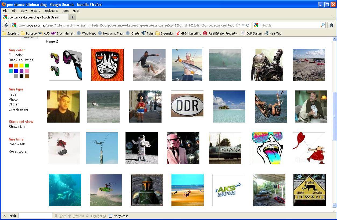The height and width of the screenshot is (220, 337).
Task: Reload the page using the refresh icon
Action: click(x=248, y=25)
